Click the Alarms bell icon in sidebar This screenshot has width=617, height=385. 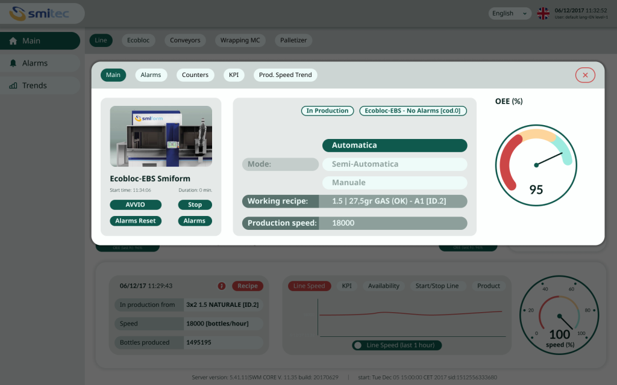pos(13,63)
